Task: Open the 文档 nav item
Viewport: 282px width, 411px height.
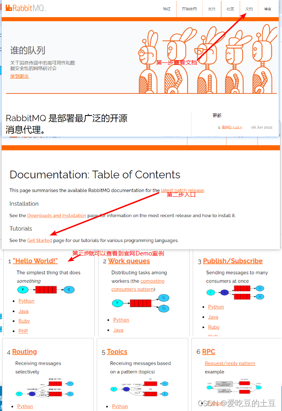Action: point(249,9)
